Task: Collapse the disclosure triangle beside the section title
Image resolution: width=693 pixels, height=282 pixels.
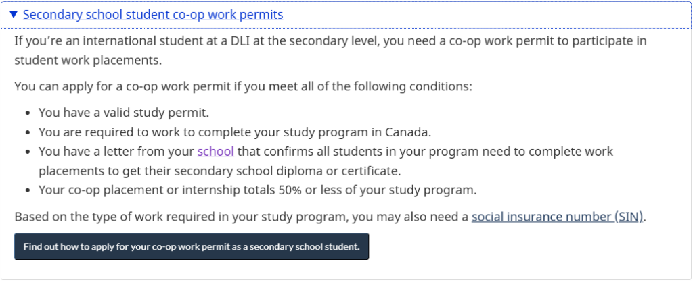Action: coord(14,14)
